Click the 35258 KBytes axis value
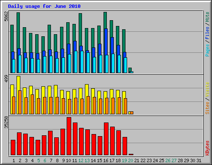 [6, 123]
